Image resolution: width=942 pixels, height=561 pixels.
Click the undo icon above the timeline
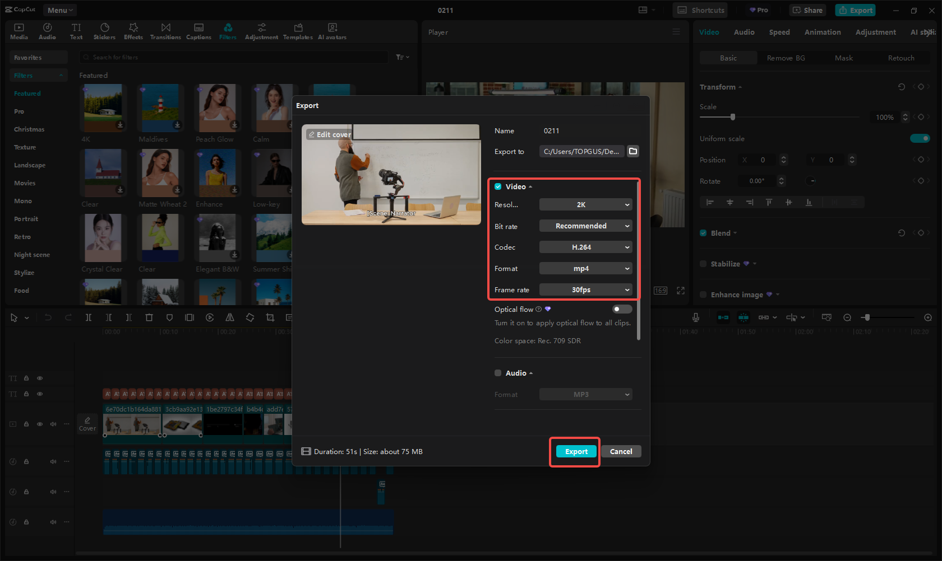(48, 317)
